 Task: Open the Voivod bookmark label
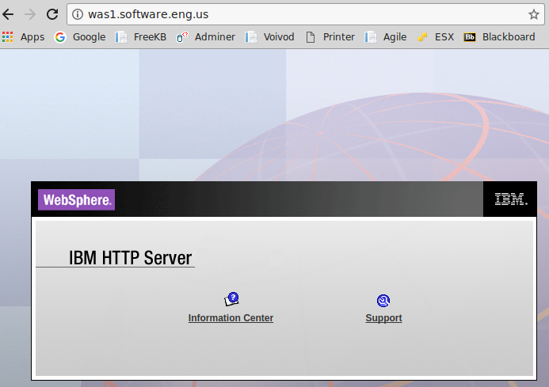(279, 36)
